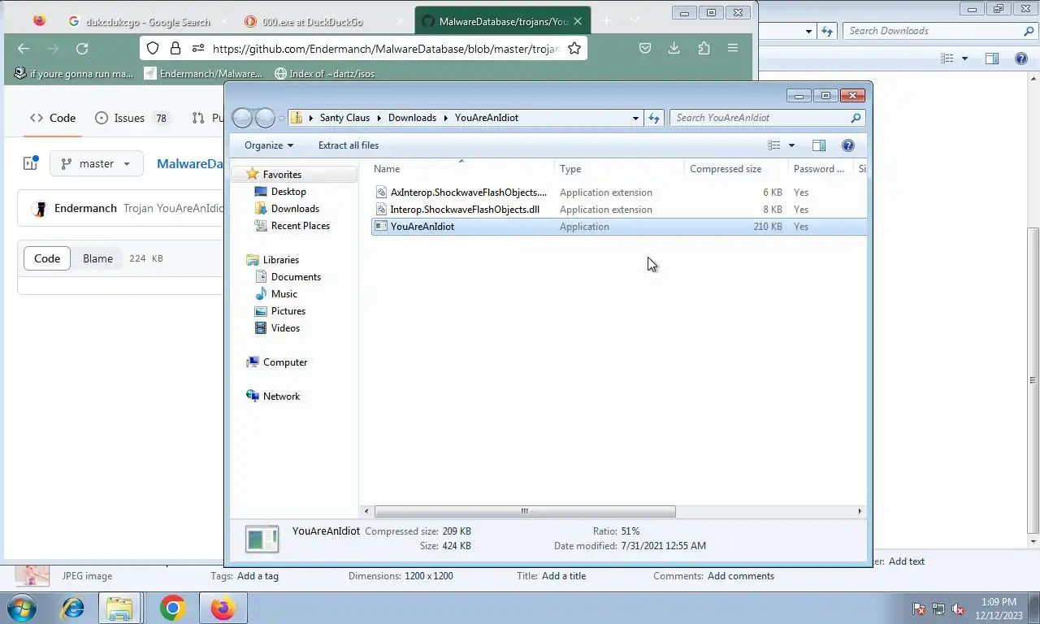Close the MalwareDatabase Firefox tab

tap(578, 22)
